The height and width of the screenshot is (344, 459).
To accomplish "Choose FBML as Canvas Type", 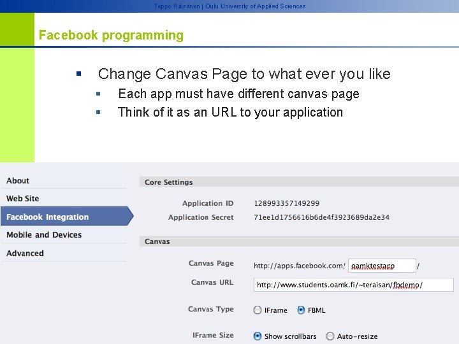I will pyautogui.click(x=301, y=310).
